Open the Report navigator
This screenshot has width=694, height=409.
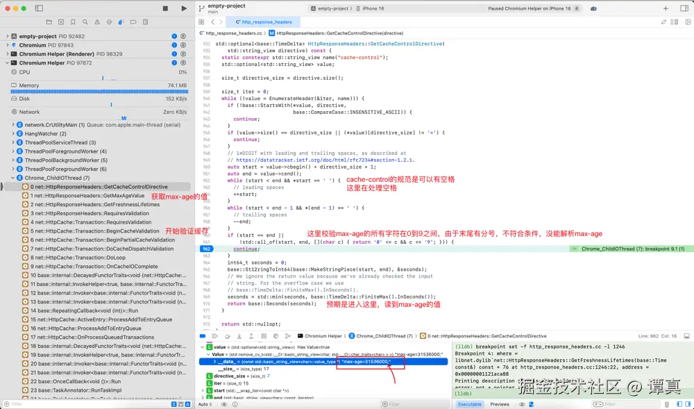(145, 22)
